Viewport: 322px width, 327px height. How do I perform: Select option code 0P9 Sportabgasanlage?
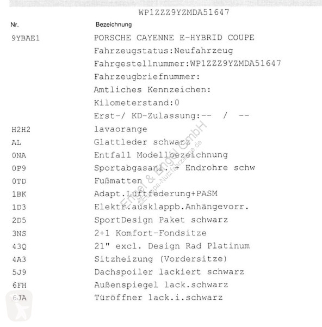click(x=133, y=168)
